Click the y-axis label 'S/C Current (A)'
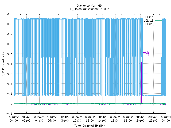 tap(3, 64)
